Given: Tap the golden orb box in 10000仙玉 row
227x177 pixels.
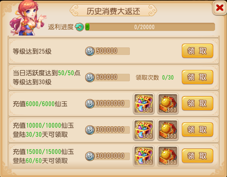Looking at the screenshot, I should pos(168,130).
